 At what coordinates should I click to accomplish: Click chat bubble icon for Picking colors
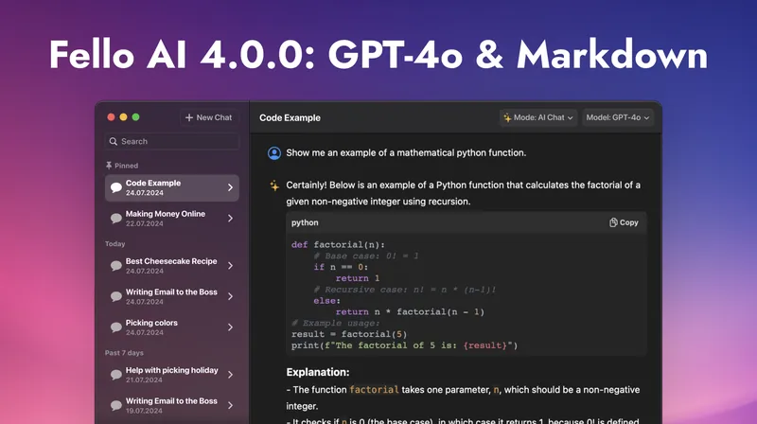click(115, 327)
